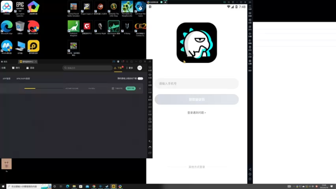Image resolution: width=336 pixels, height=189 pixels.
Task: Click the Windows taskbar search box
Action: [29, 186]
